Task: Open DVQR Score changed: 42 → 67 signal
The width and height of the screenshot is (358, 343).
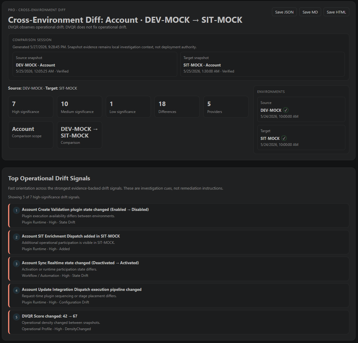Action: 179,322
